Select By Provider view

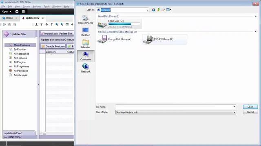[x=20, y=49]
